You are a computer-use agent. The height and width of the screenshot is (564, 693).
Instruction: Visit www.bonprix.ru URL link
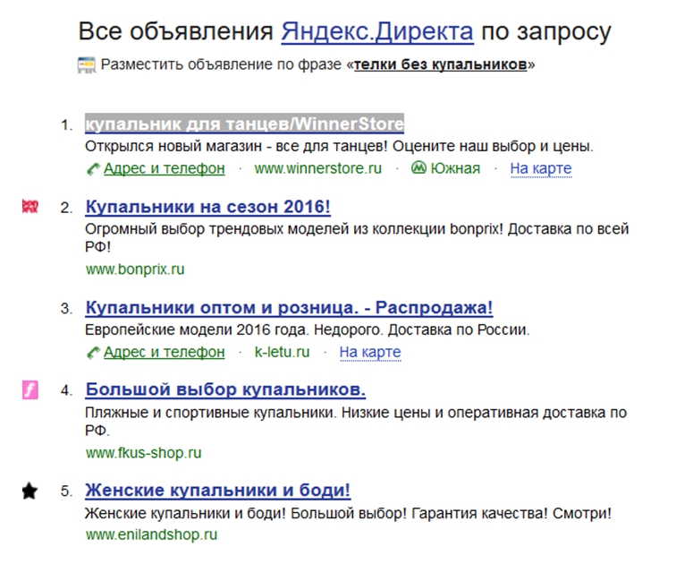(135, 269)
